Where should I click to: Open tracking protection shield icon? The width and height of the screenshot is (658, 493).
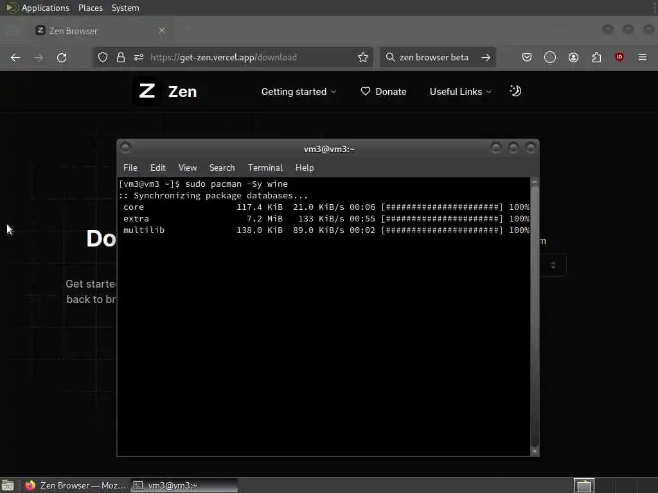(x=102, y=57)
